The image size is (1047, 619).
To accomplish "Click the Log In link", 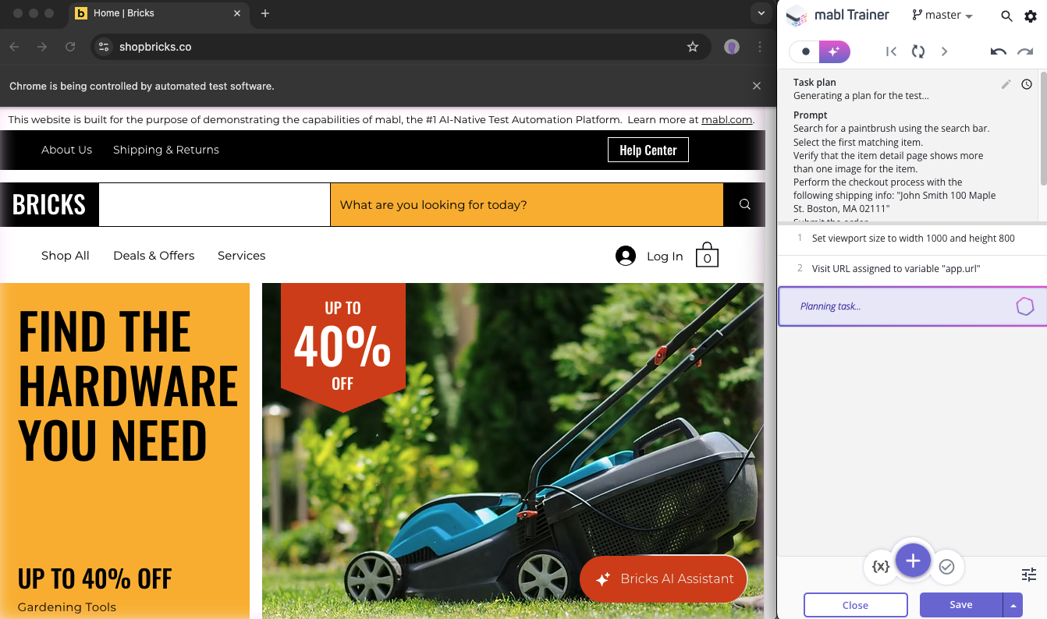I will coord(665,256).
